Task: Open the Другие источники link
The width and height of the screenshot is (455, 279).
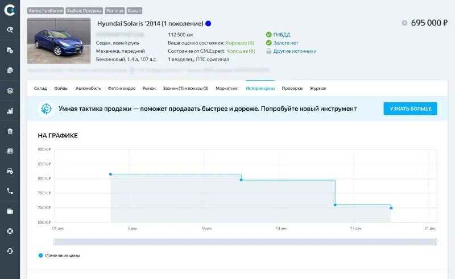Action: pyautogui.click(x=295, y=51)
